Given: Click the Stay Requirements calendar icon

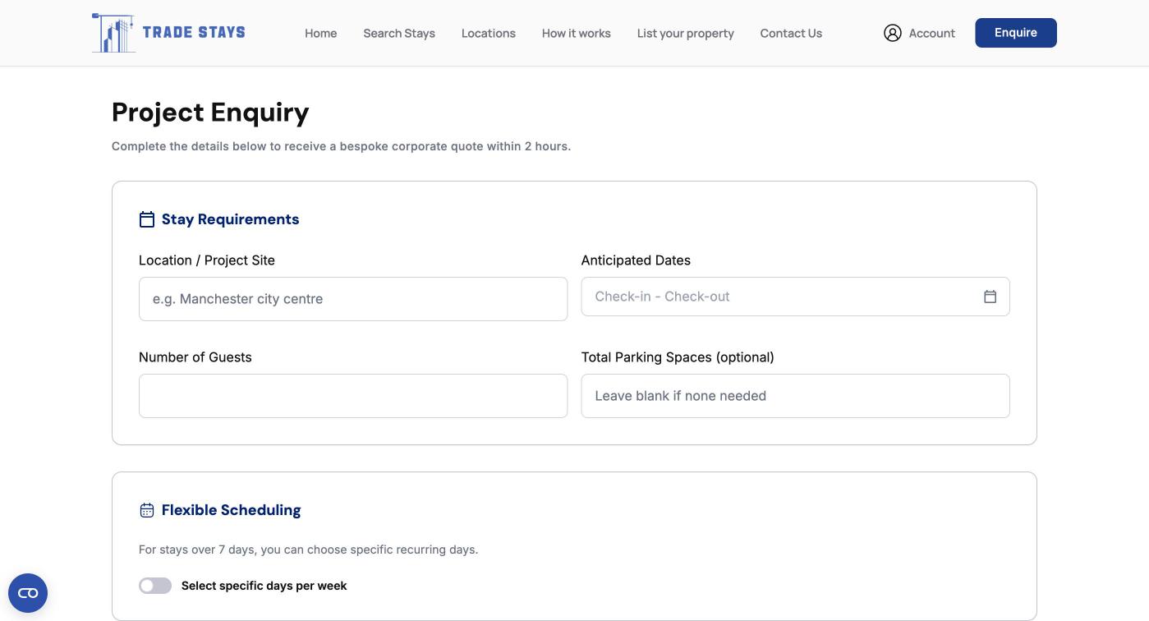Looking at the screenshot, I should pyautogui.click(x=147, y=219).
